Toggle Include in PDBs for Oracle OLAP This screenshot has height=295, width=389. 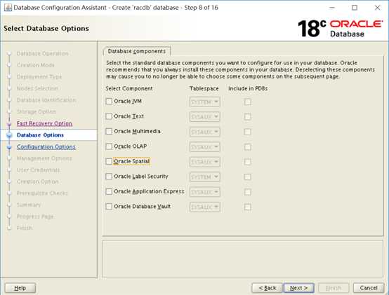coord(247,147)
